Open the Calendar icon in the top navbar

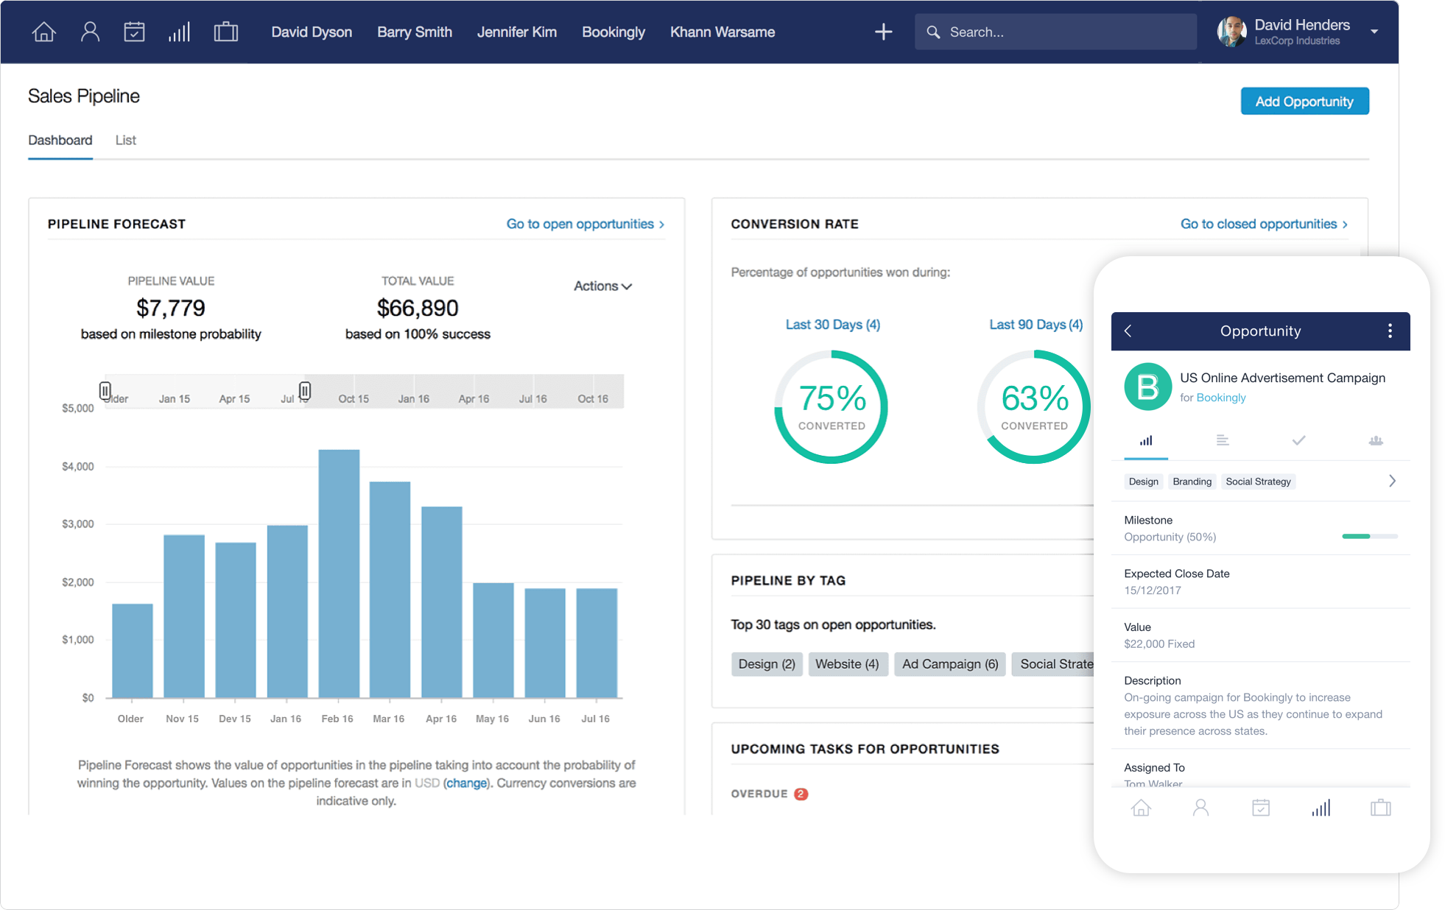(x=135, y=32)
